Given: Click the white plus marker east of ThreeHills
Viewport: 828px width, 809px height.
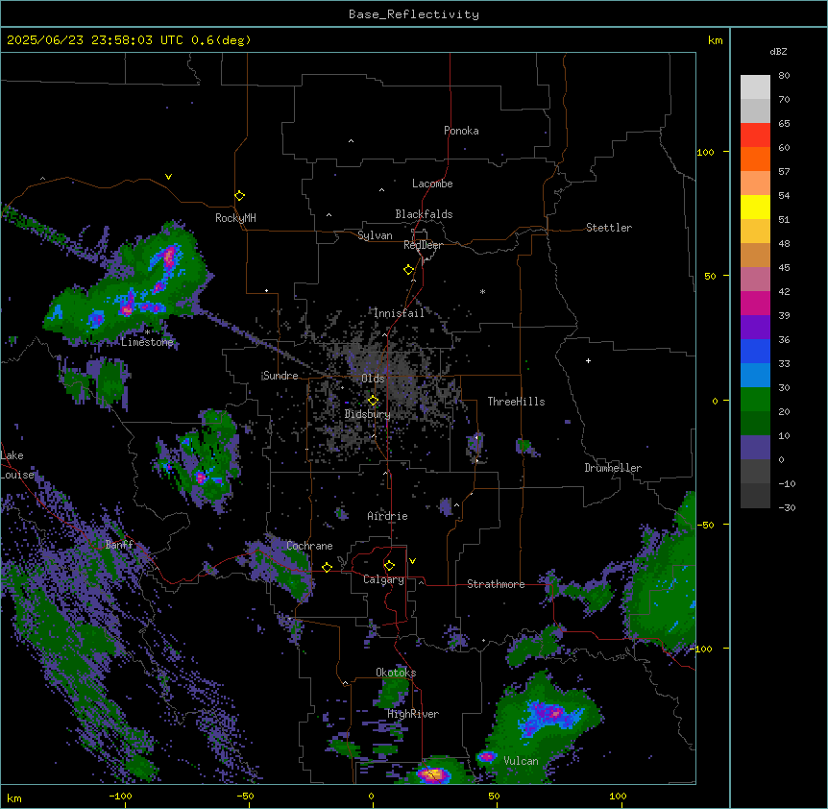Looking at the screenshot, I should pyautogui.click(x=588, y=360).
